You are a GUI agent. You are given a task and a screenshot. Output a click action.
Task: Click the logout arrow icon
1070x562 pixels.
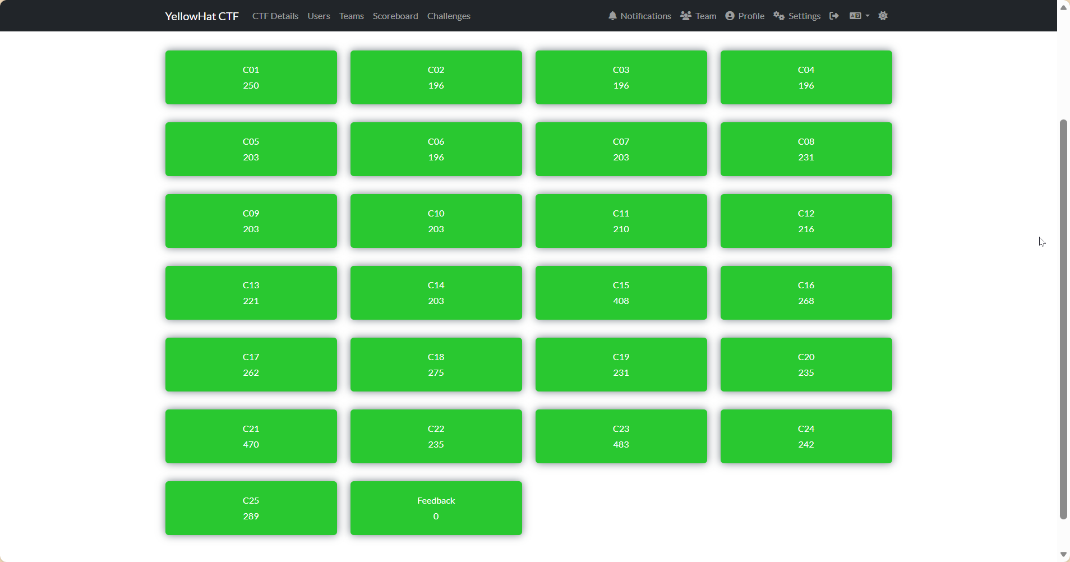point(834,16)
